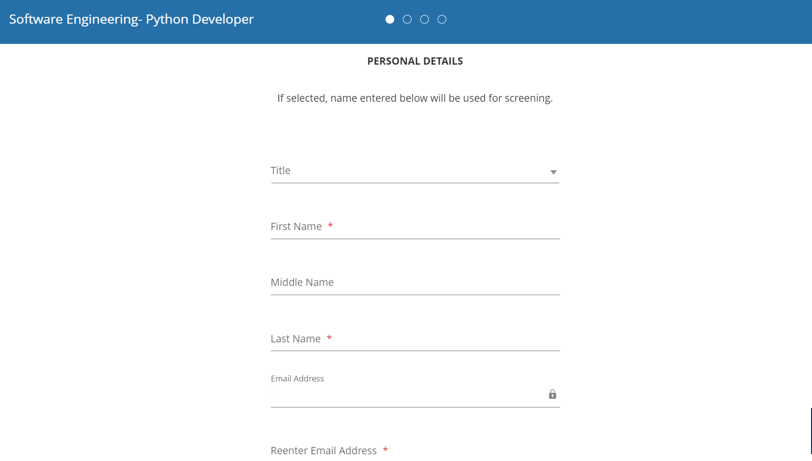Jump to the second progress step dot
This screenshot has height=461, width=812.
click(x=407, y=19)
